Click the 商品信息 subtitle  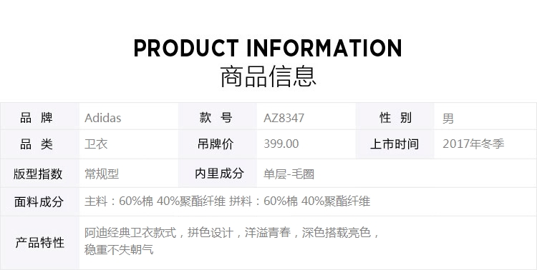(268, 76)
